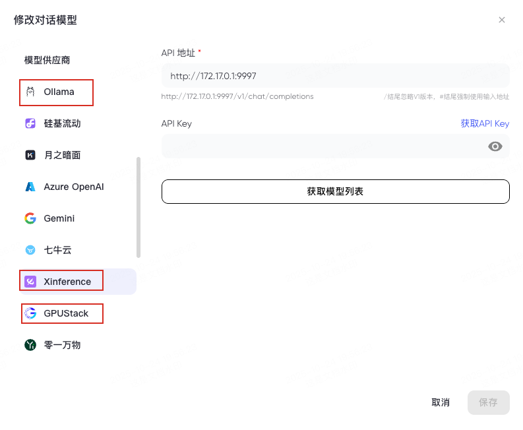
Task: Select Ollama provider label
Action: (59, 92)
